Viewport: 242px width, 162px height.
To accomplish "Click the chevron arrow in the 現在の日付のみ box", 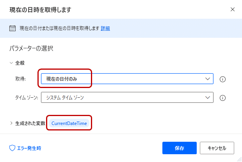I will [x=207, y=79].
